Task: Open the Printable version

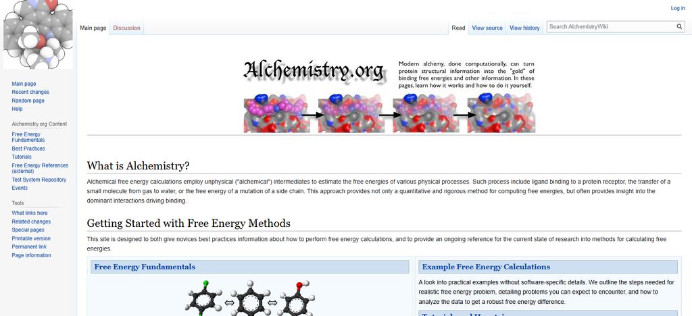Action: click(x=31, y=238)
